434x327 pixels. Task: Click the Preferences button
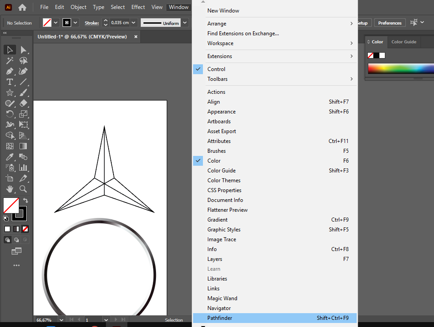[390, 23]
